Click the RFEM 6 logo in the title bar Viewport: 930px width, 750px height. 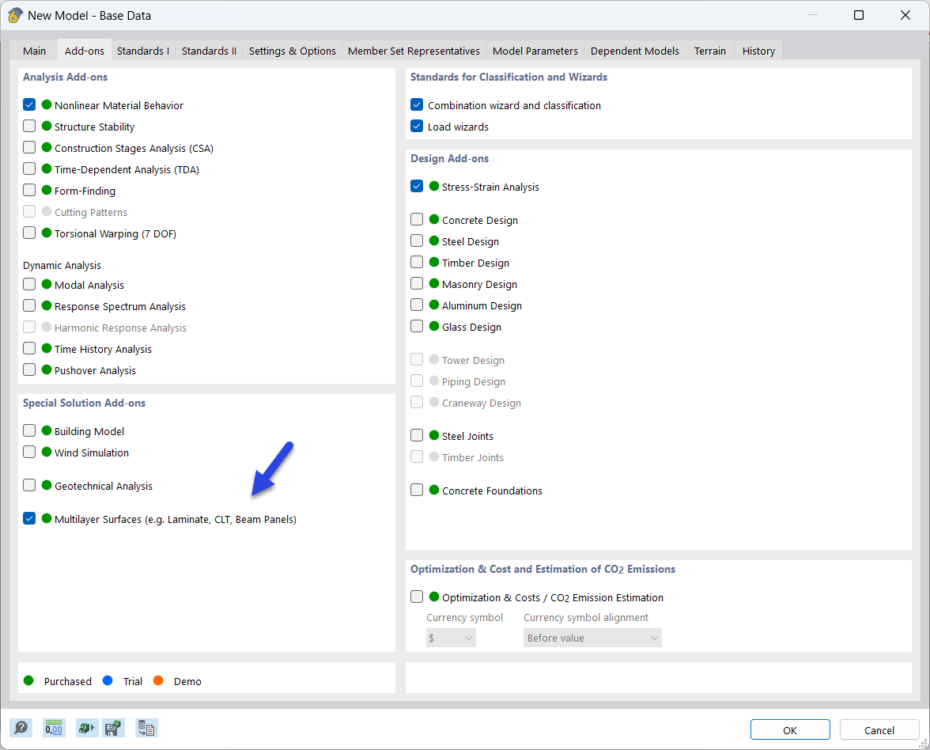[x=15, y=15]
